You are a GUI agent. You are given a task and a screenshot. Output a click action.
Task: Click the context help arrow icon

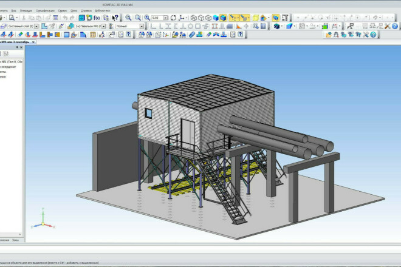115,18
